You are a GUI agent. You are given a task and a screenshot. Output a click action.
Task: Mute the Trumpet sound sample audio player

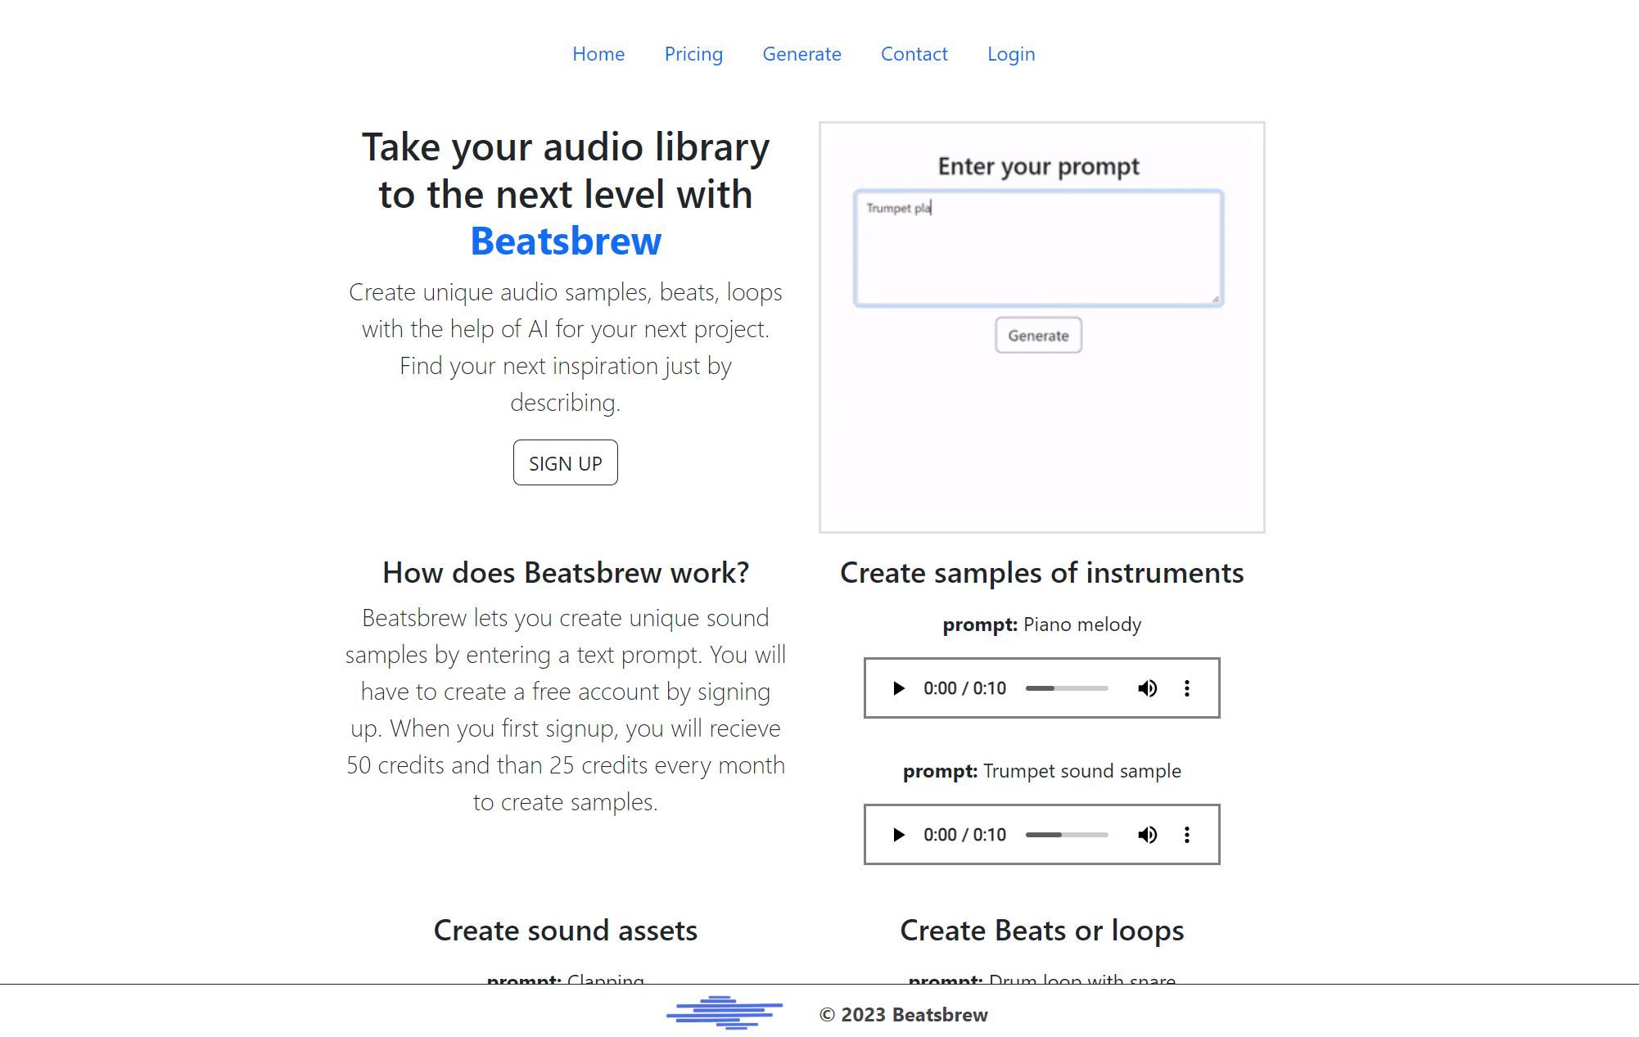tap(1147, 834)
